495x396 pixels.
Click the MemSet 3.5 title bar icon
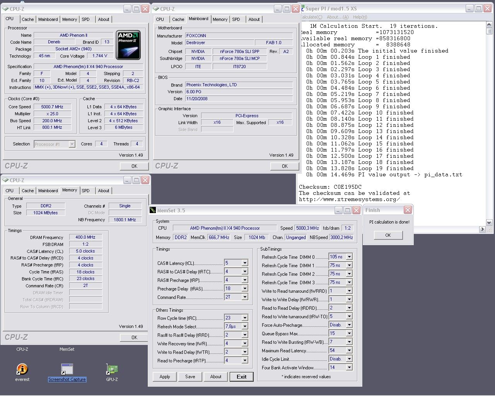(x=153, y=210)
